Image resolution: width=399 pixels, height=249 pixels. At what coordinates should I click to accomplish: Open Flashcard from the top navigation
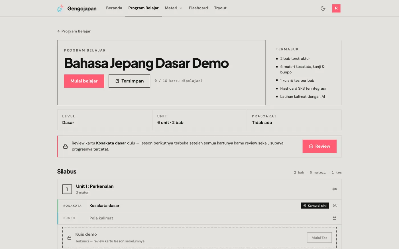(198, 8)
